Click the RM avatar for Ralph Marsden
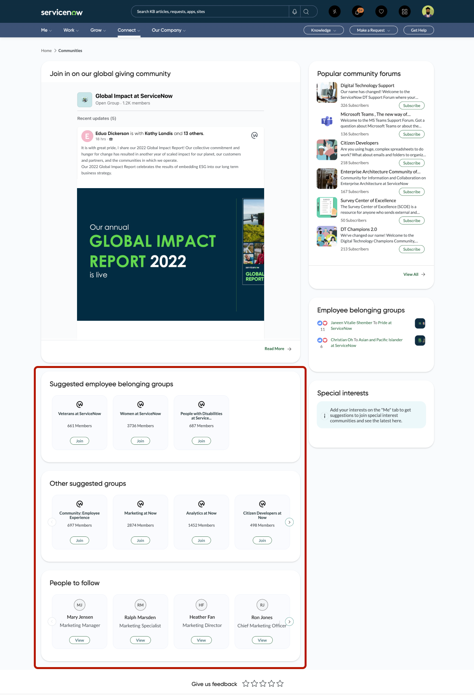The image size is (474, 697). tap(140, 605)
